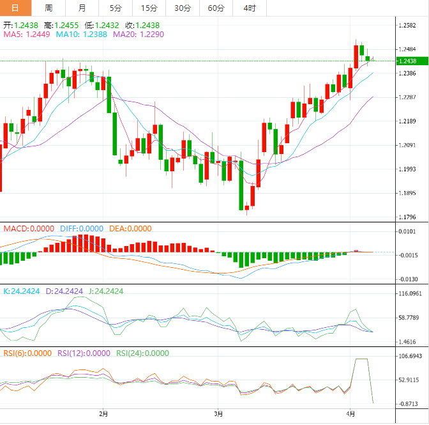
Task: Click the RSI(6):0.0000 indicator label
Action: point(28,353)
